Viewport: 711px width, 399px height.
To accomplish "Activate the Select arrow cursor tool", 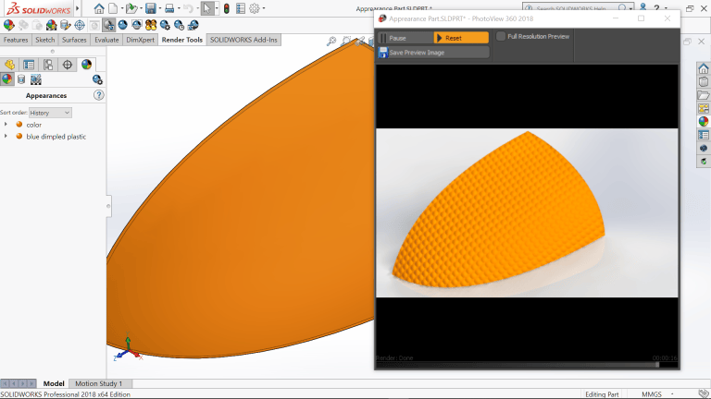I will tap(206, 8).
